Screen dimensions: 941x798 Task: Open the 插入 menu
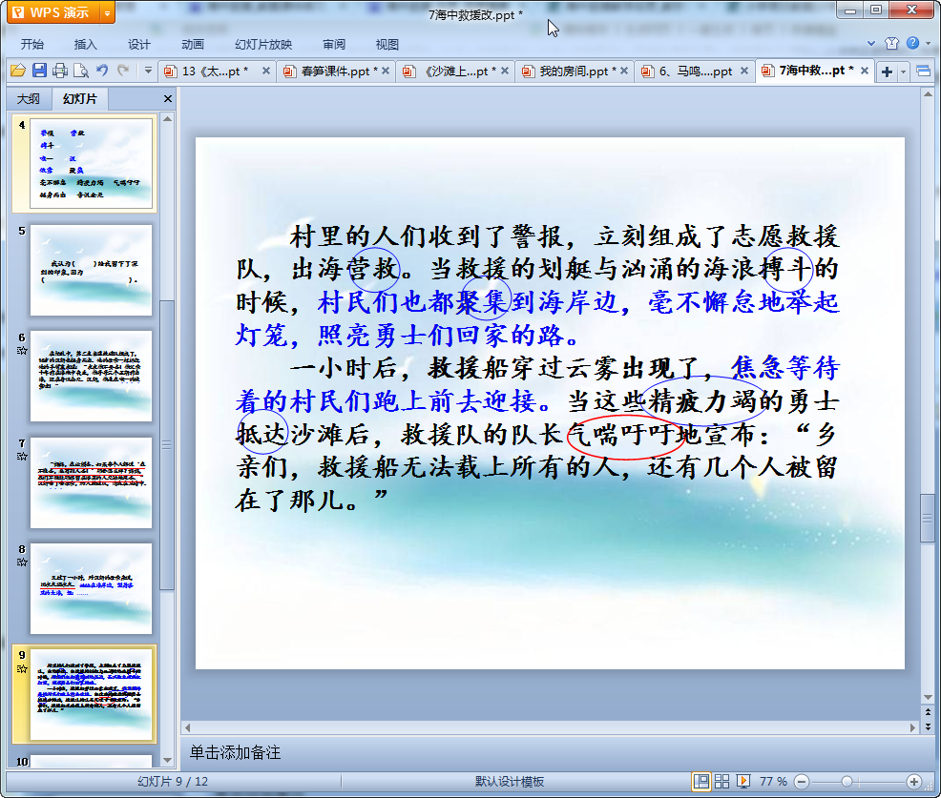click(x=86, y=44)
